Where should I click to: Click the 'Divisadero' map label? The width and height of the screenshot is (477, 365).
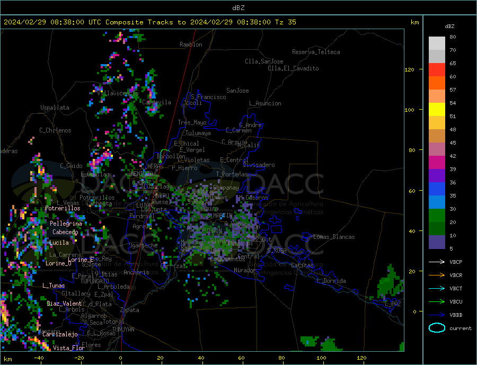pyautogui.click(x=259, y=165)
